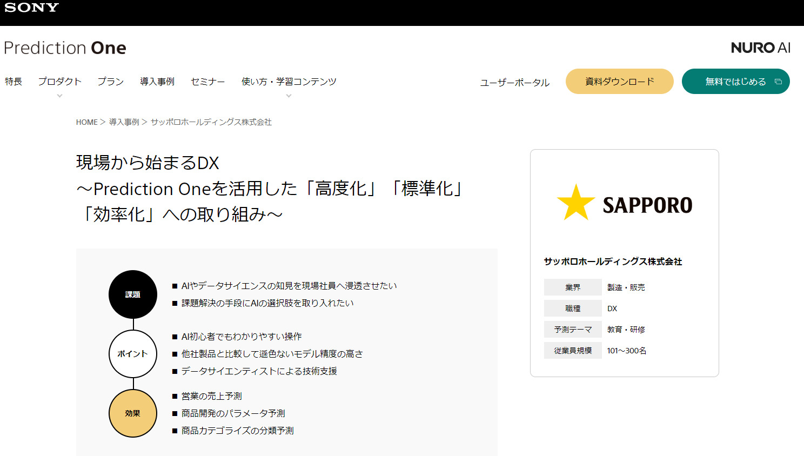Expand the 使い方・学習コンテンツ chevron
This screenshot has width=804, height=456.
tap(289, 96)
